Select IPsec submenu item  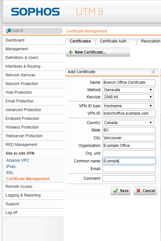(x=11, y=167)
